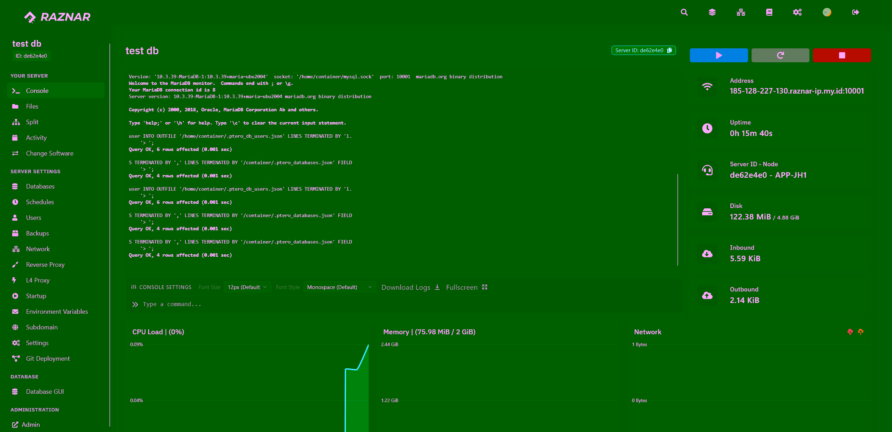
Task: Open Console in the sidebar
Action: (56, 90)
